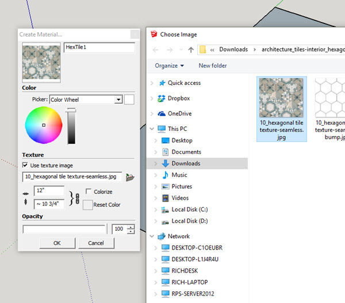Open the Organize menu
Viewport: 345px width, 303px height.
(169, 66)
